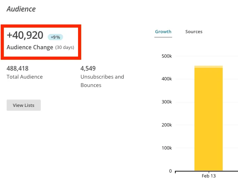Click the Audience section heading
Screen dimensions: 238x182
21,9
